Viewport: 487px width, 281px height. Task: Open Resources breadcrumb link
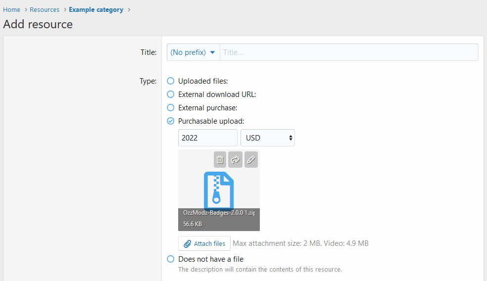45,10
